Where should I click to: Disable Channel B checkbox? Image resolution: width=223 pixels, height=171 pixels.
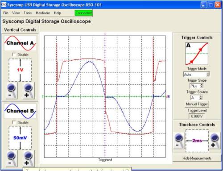coord(14,122)
